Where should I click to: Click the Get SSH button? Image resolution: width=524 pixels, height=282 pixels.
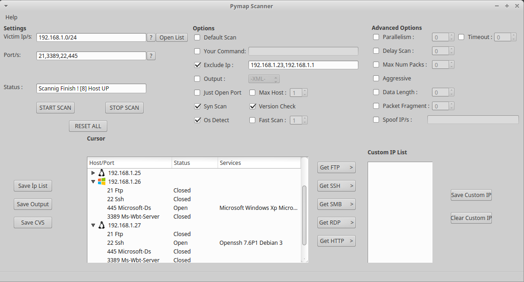[336, 186]
